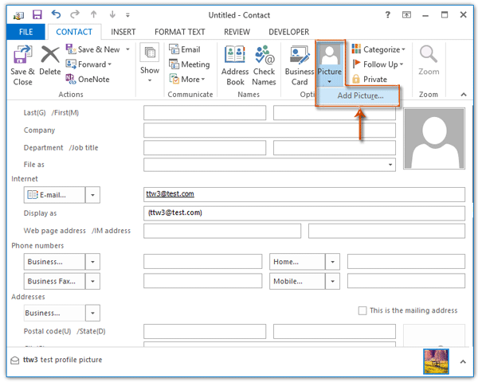The height and width of the screenshot is (382, 478).
Task: Open the DEVELOPER tab
Action: 288,32
